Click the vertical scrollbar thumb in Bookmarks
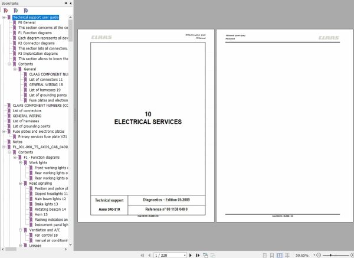Image resolution: width=354 pixels, height=258 pixels. point(70,31)
